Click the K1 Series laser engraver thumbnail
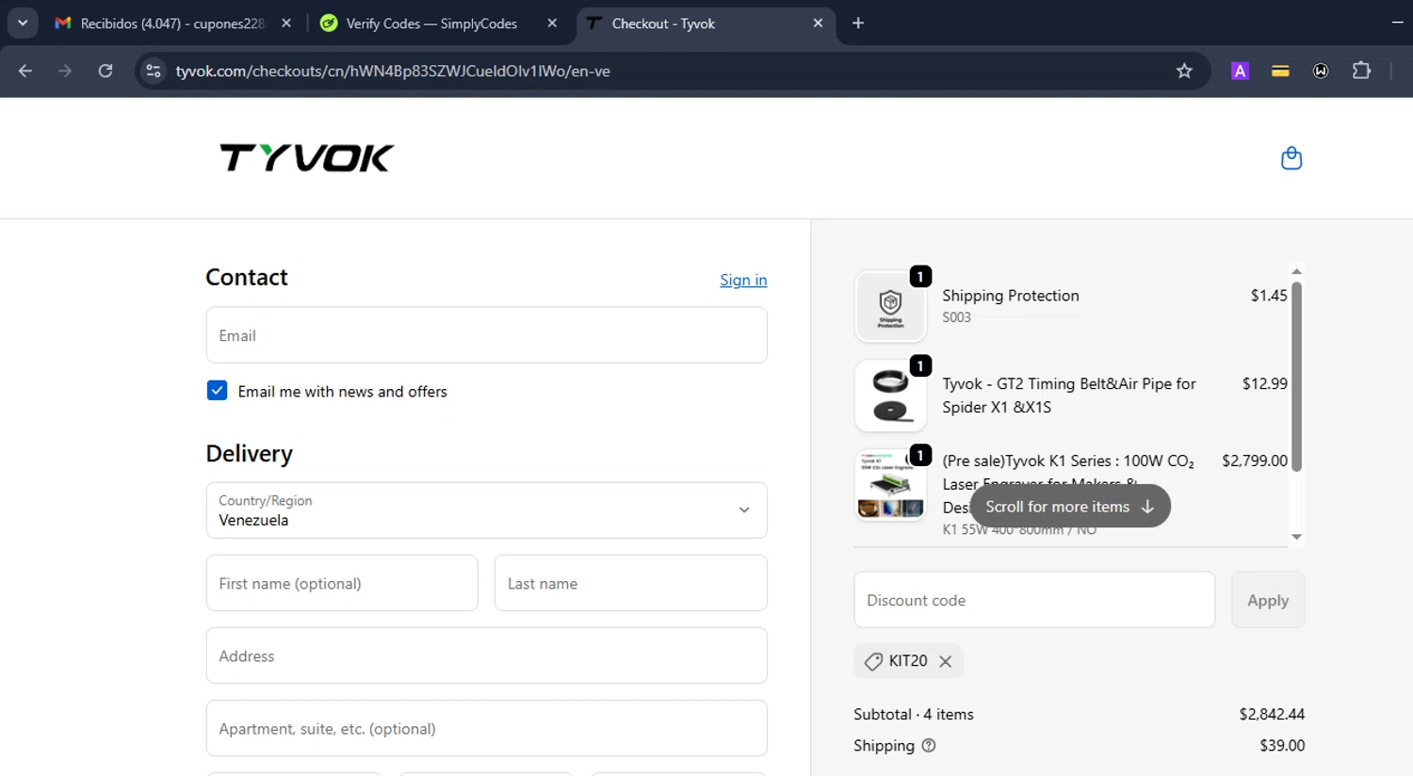1413x776 pixels. (890, 485)
